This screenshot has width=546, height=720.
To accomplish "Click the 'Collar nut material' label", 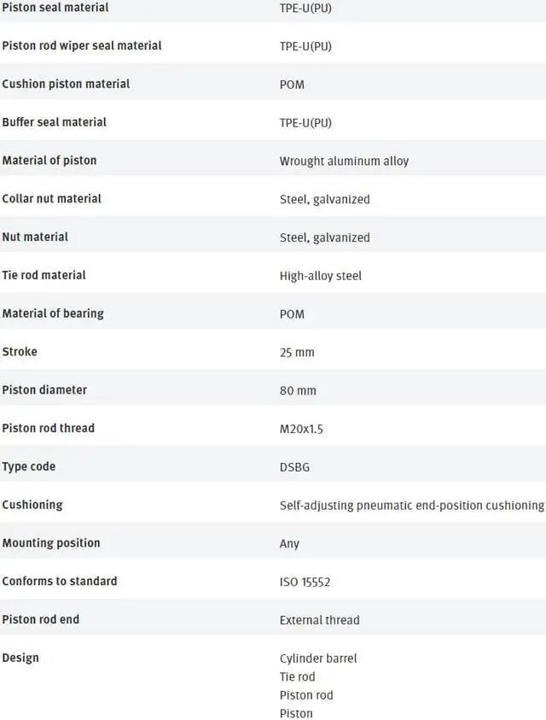I will tap(51, 198).
